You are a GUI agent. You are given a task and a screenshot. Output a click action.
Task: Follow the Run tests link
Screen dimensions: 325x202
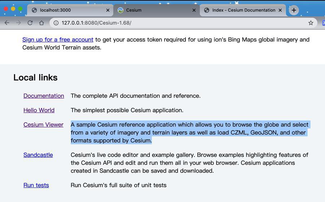pyautogui.click(x=36, y=185)
